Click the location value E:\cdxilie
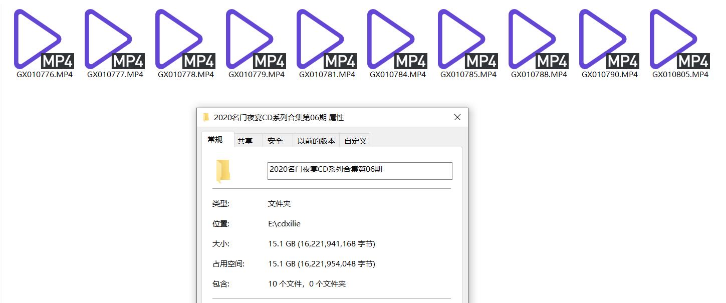Image resolution: width=726 pixels, height=303 pixels. (x=285, y=224)
